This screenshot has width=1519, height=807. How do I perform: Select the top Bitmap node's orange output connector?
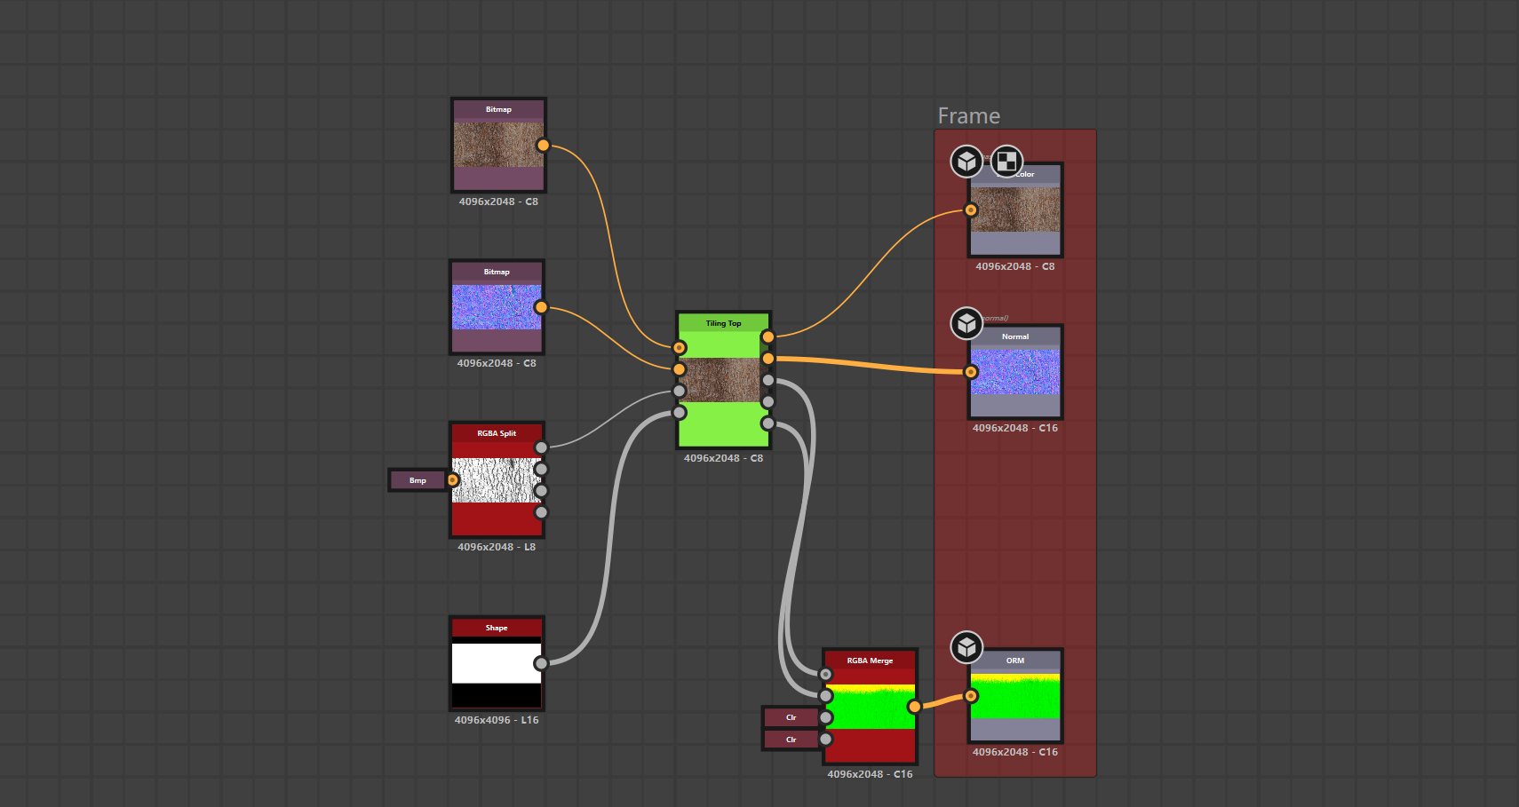543,146
